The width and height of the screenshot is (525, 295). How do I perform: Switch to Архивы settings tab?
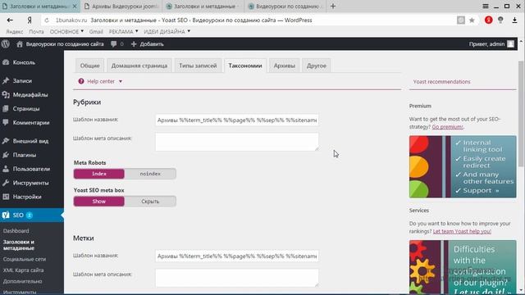285,66
